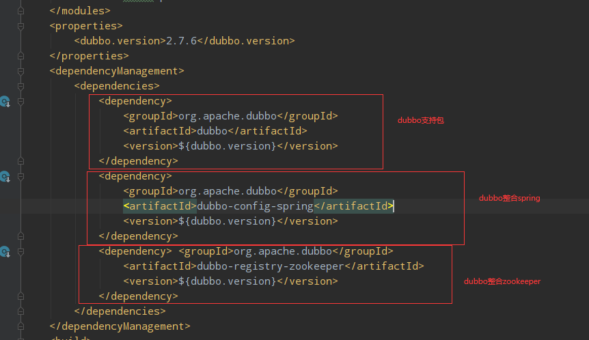Click fold marker at closing modules tag
This screenshot has width=589, height=340.
point(21,11)
